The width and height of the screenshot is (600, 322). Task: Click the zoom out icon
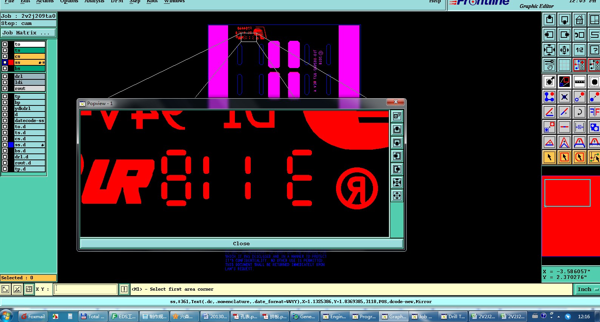pyautogui.click(x=565, y=50)
